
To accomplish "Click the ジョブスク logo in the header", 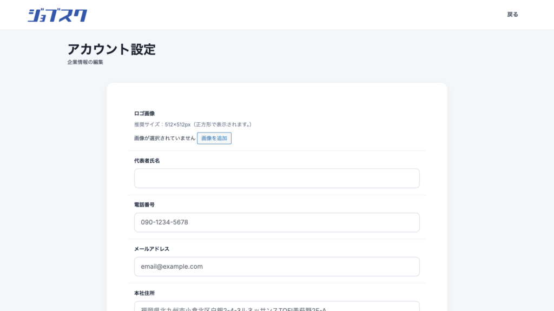I will (57, 15).
